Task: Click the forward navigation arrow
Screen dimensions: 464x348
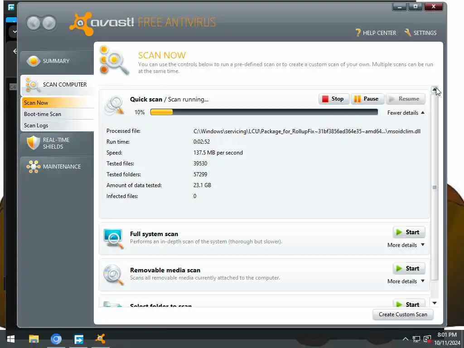Action: click(49, 23)
